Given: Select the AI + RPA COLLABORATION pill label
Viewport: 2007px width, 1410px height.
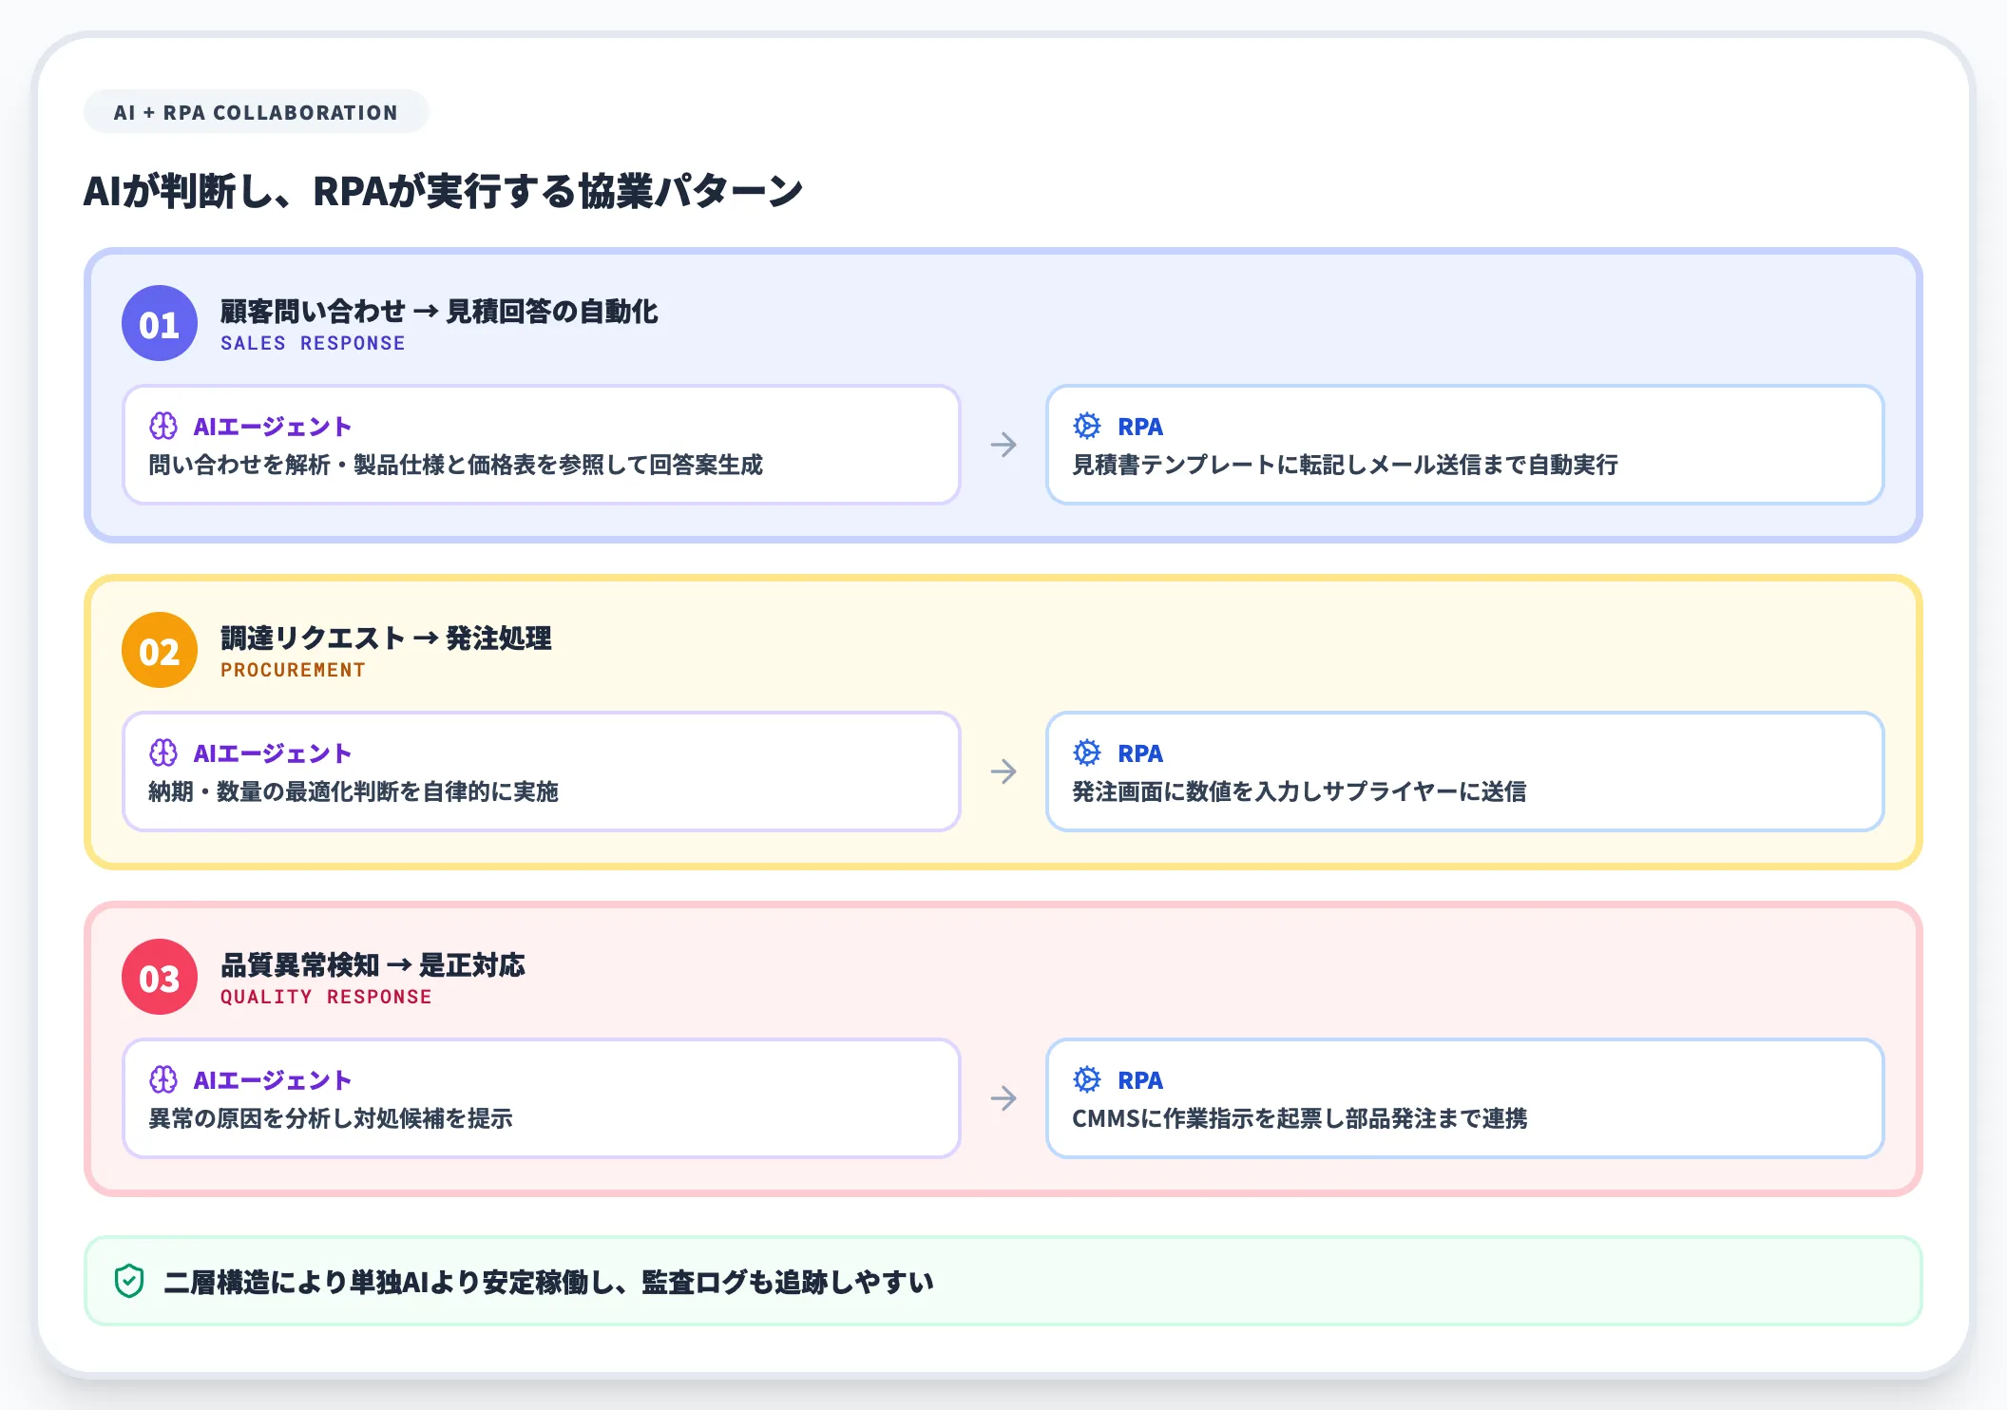Looking at the screenshot, I should click(256, 111).
